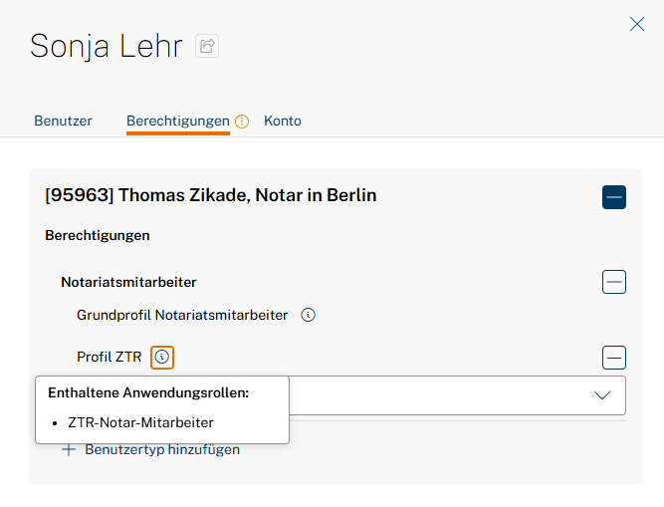
Task: Open the profile dropdown chevron
Action: pyautogui.click(x=601, y=395)
